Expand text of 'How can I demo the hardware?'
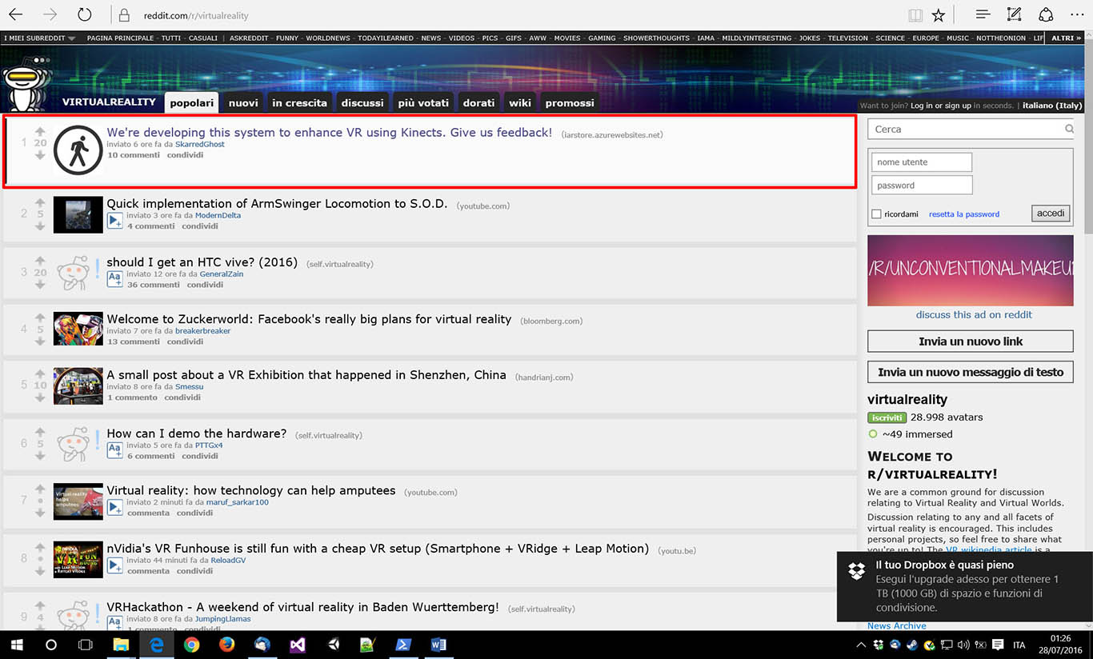Viewport: 1093px width, 659px height. pyautogui.click(x=115, y=452)
